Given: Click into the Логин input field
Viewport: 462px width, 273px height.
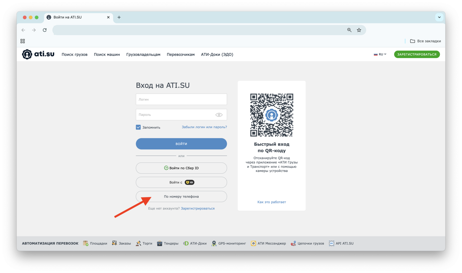Looking at the screenshot, I should pyautogui.click(x=181, y=99).
